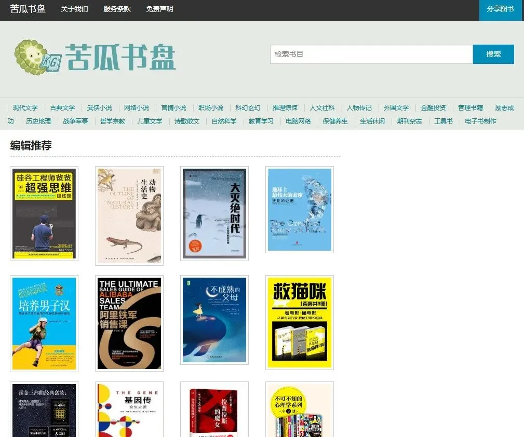The width and height of the screenshot is (524, 437).
Task: Open the 阿里铁军销售课 book cover
Action: point(129,323)
